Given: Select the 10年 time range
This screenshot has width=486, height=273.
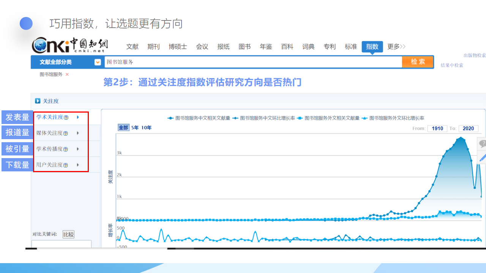Looking at the screenshot, I should click(147, 128).
